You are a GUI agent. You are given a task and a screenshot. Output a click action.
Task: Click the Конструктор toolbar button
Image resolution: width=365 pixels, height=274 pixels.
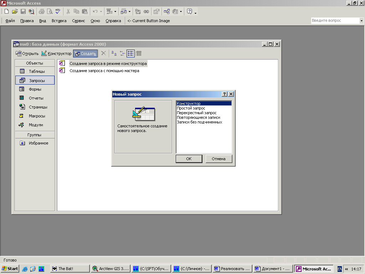[x=56, y=54]
